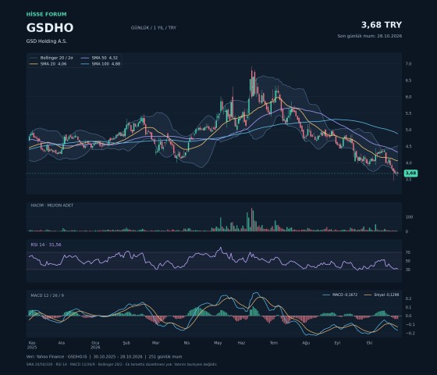Click the "GÜNLÜK / 1 YIL / TRY" label
437x375 pixels.
click(154, 27)
